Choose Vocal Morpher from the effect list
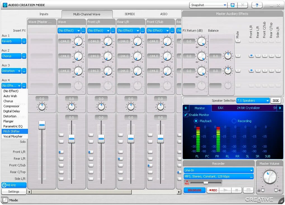285x205 pixels. pyautogui.click(x=15, y=137)
